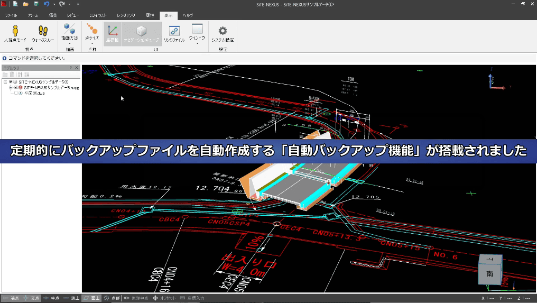The height and width of the screenshot is (303, 537).
Task: Switch to the 属性 ribbon tab
Action: [150, 15]
